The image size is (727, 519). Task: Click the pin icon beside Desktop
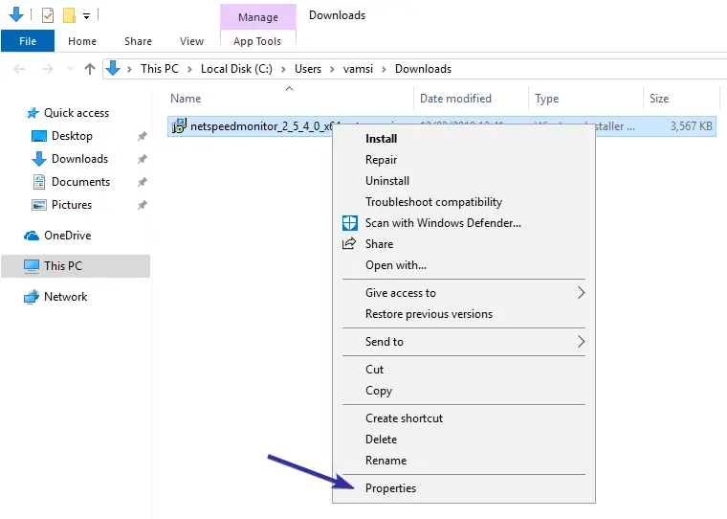142,137
